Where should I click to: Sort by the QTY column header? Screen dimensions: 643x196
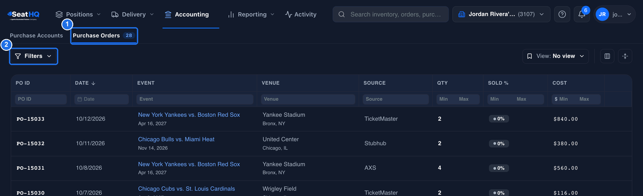pos(442,83)
